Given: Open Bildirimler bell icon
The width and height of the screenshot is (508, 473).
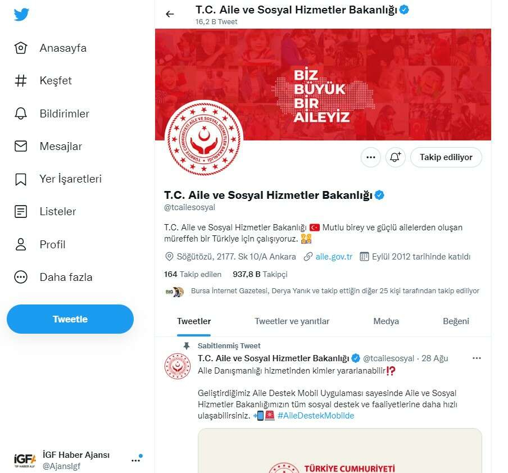Looking at the screenshot, I should pos(21,113).
